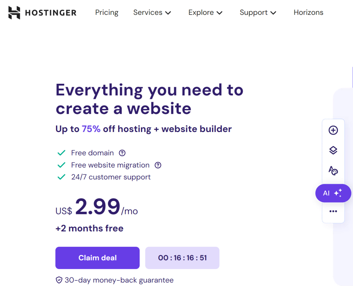Open the three-dots more options icon
The height and width of the screenshot is (286, 353).
pos(333,211)
